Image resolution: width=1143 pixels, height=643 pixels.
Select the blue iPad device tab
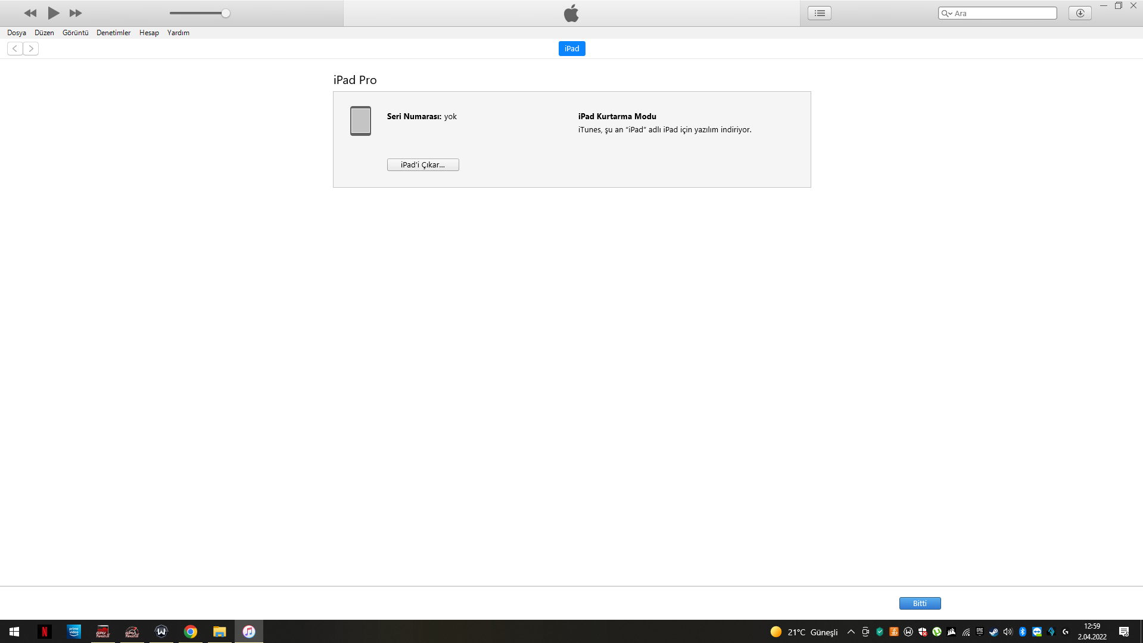tap(572, 49)
